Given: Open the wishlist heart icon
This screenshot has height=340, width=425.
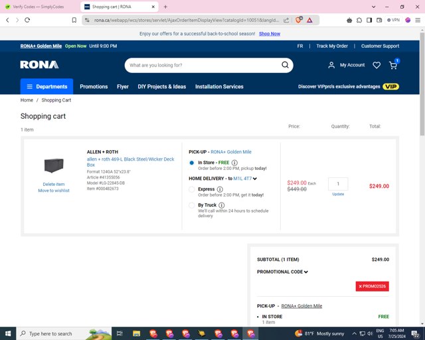Looking at the screenshot, I should pyautogui.click(x=377, y=65).
